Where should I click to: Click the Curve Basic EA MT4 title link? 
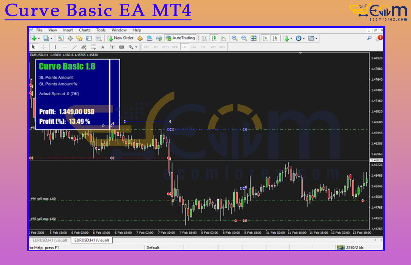98,11
